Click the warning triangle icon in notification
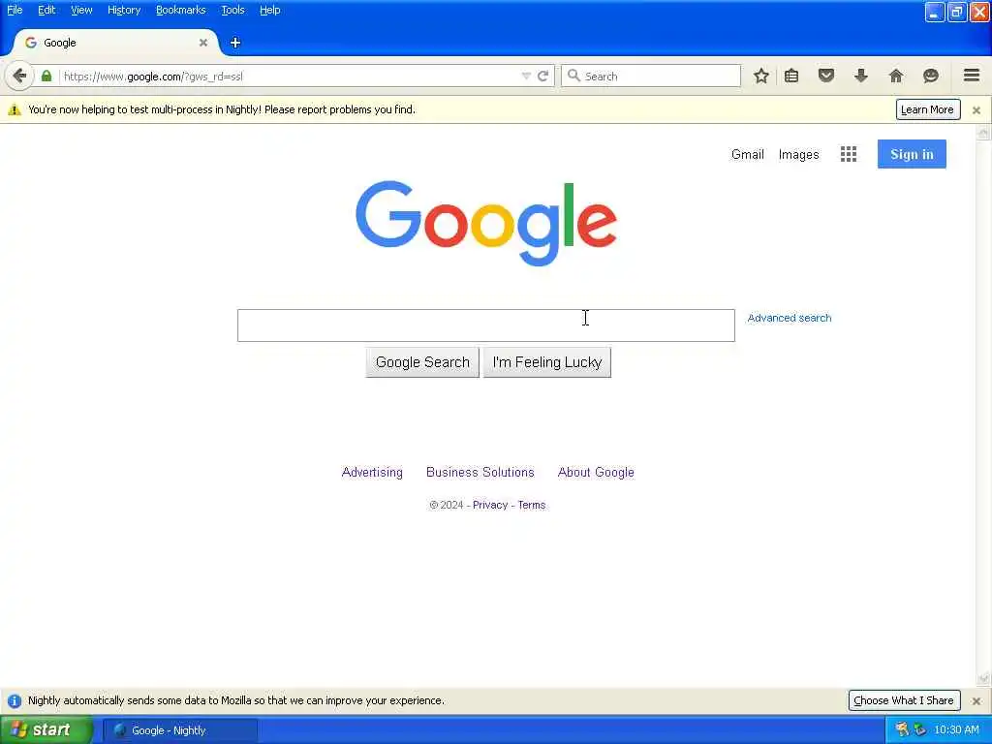 click(x=14, y=110)
